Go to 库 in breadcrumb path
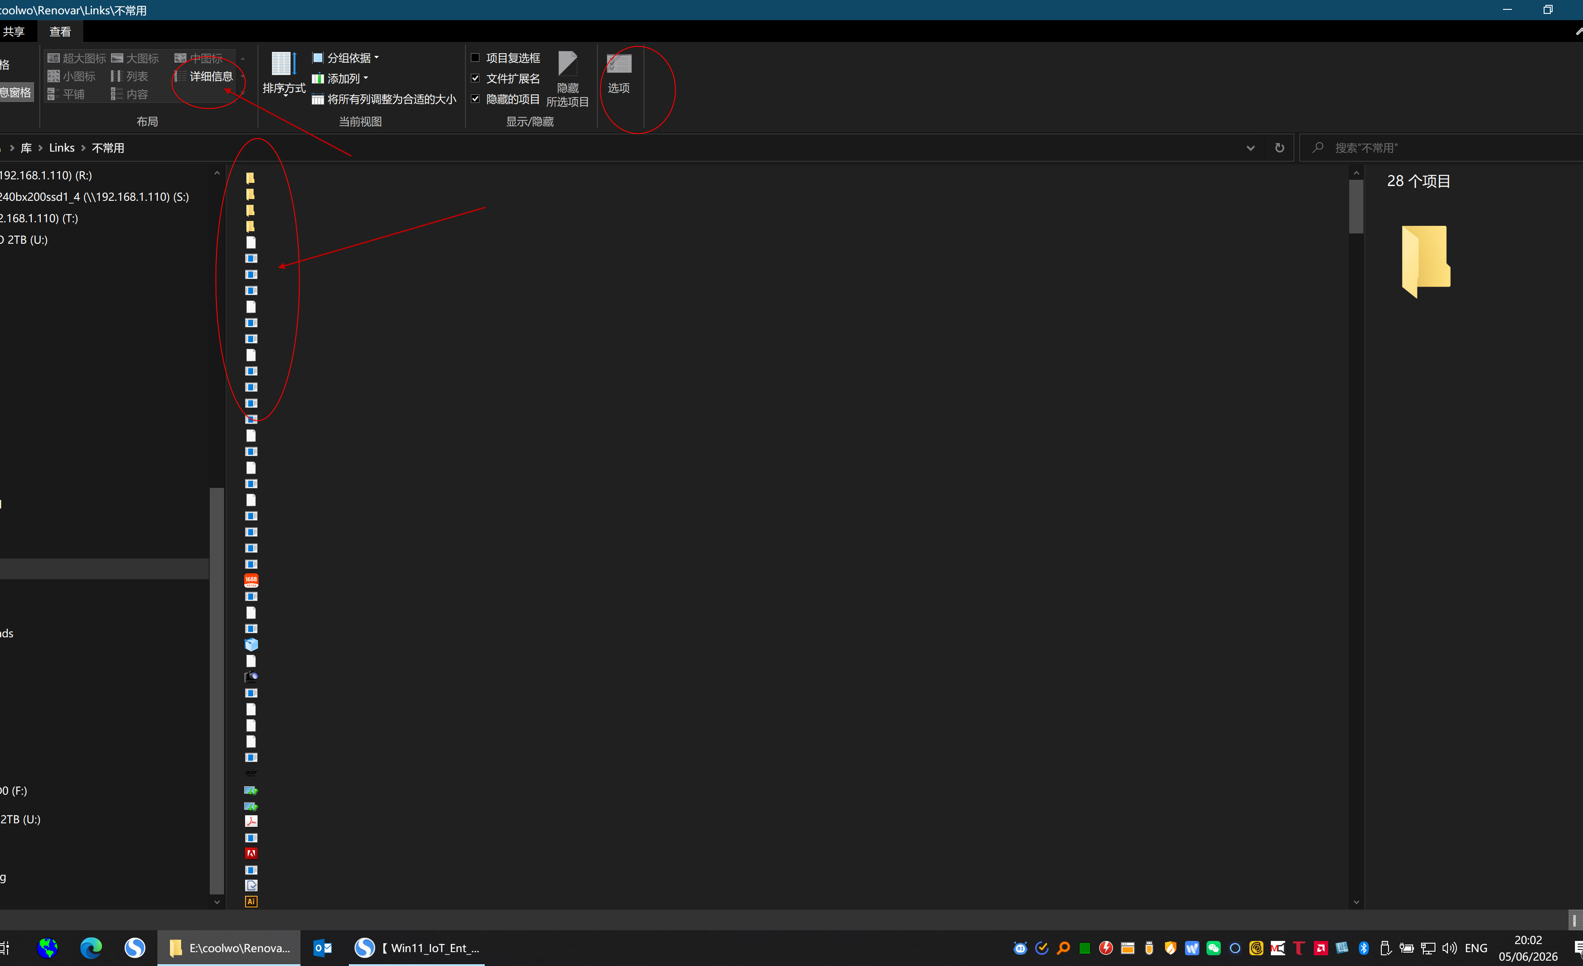The height and width of the screenshot is (966, 1583). (x=26, y=148)
